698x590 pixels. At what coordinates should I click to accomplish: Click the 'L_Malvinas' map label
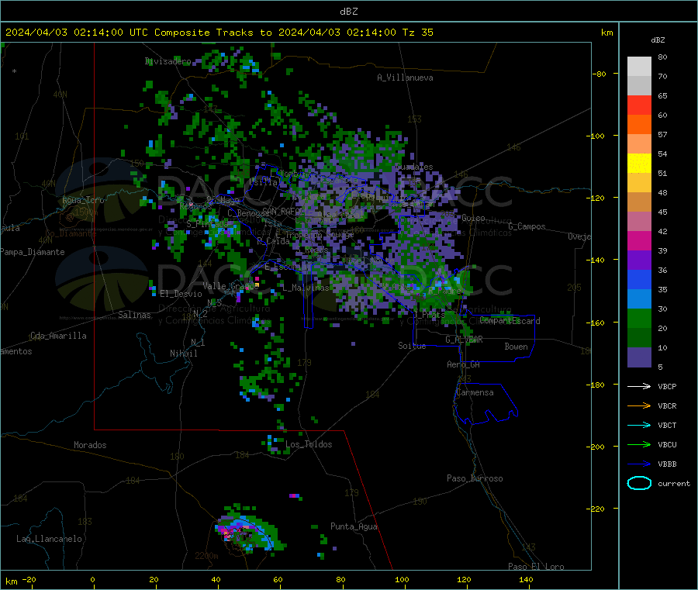[x=306, y=288]
